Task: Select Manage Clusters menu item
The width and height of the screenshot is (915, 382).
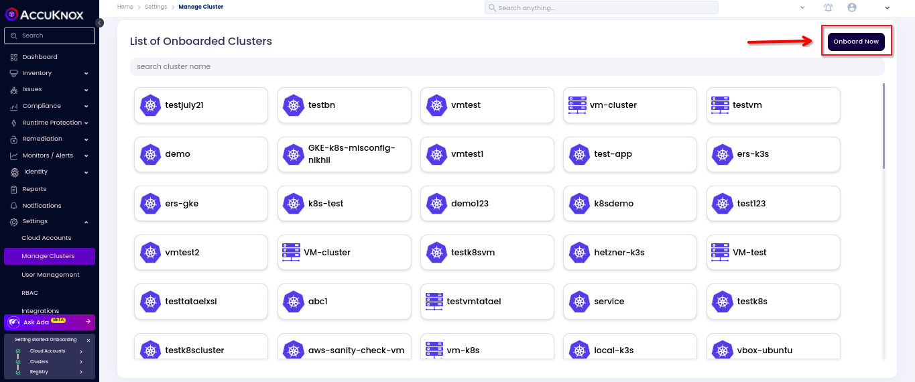Action: [x=49, y=256]
